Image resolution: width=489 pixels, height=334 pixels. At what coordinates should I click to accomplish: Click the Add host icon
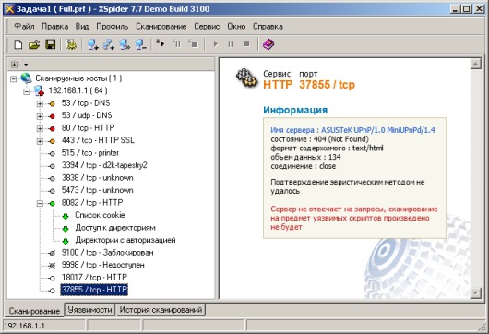[x=93, y=44]
